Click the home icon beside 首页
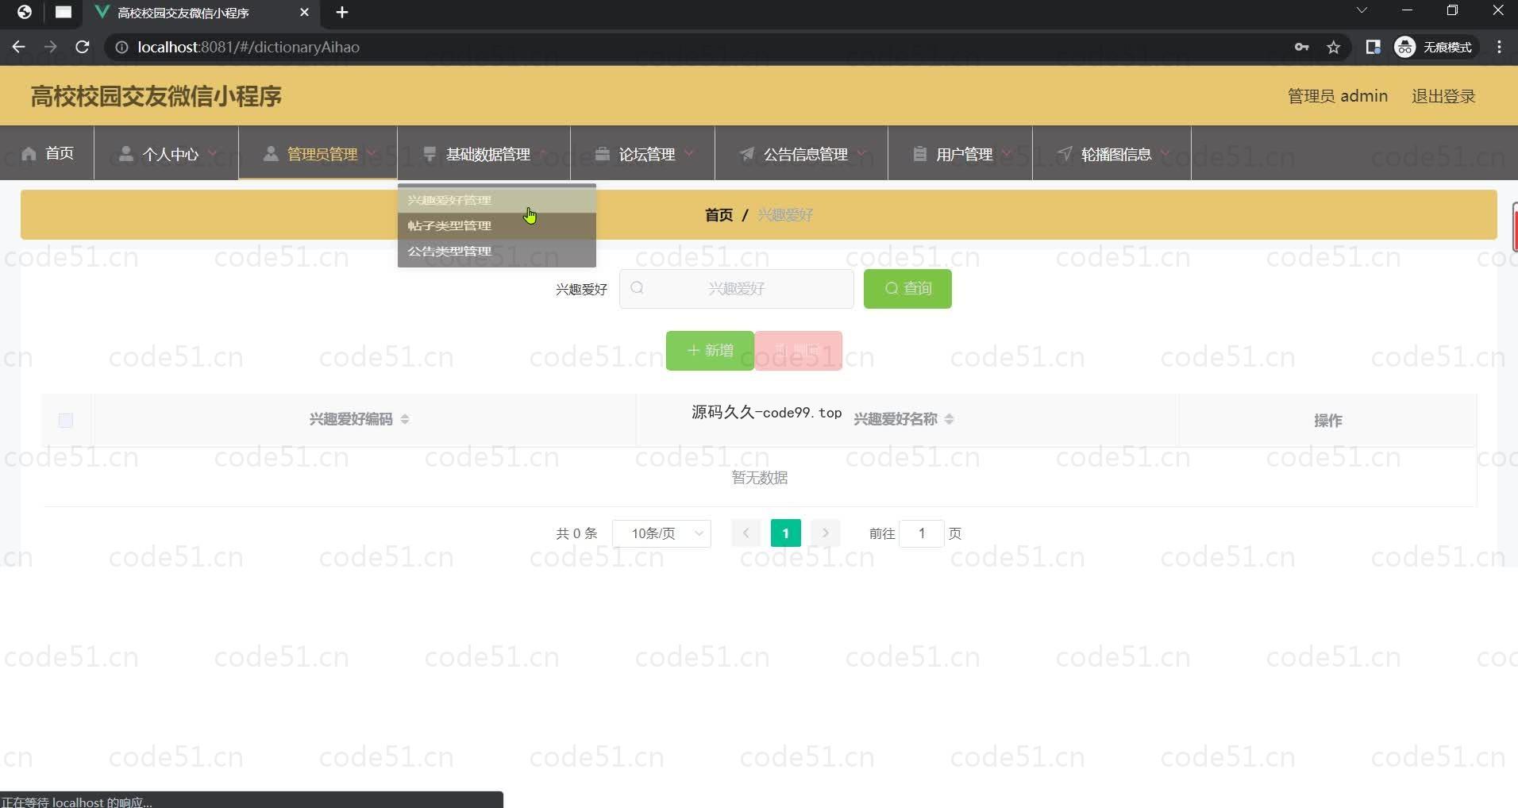 [x=29, y=153]
